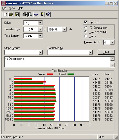Click the ATTO application icon in the title bar
The width and height of the screenshot is (119, 140).
(x=4, y=3)
